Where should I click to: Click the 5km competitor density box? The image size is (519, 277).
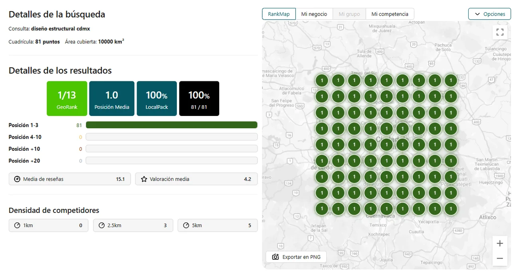[x=218, y=226]
